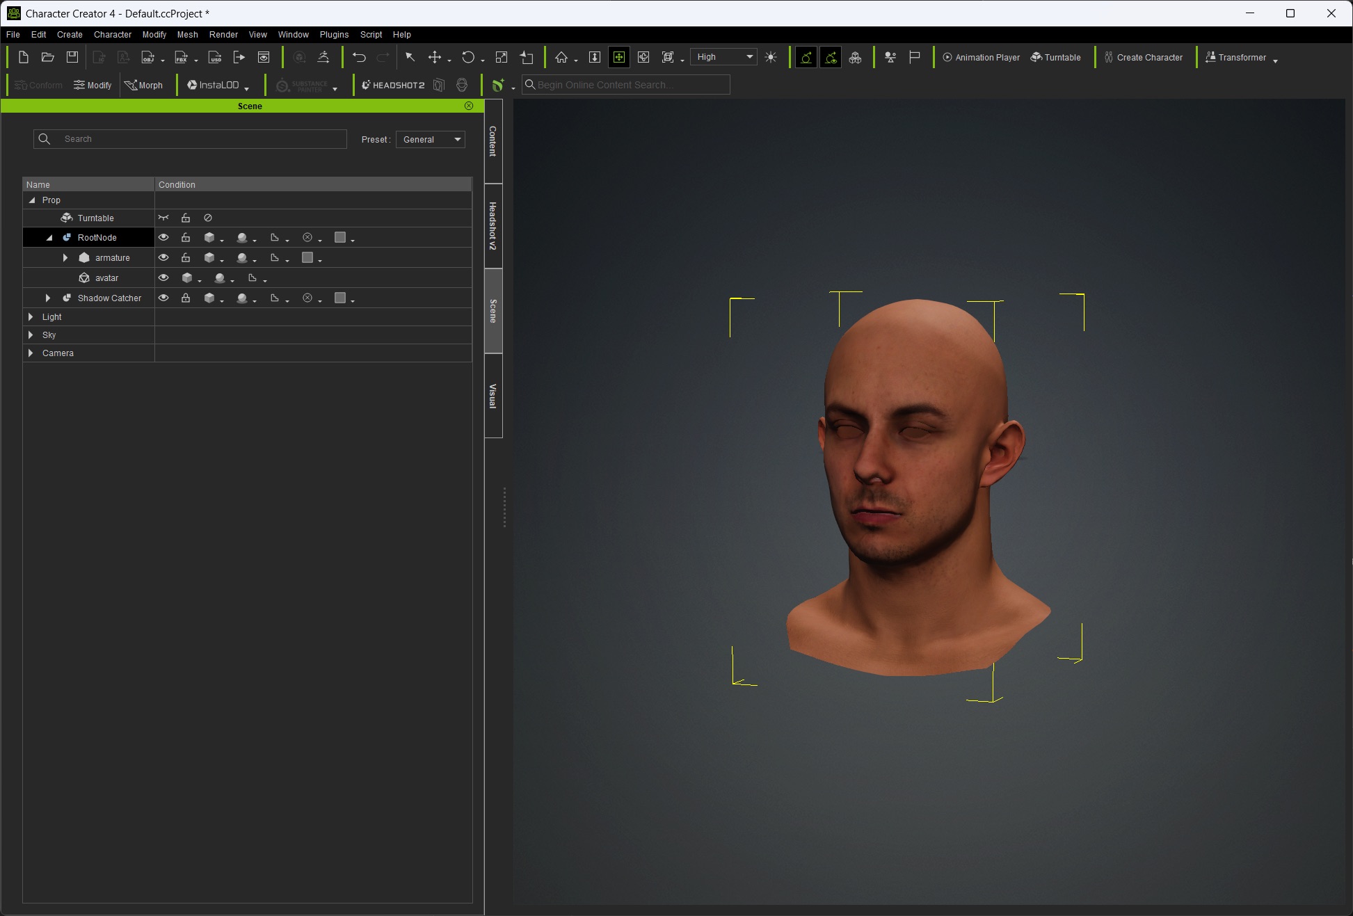
Task: Switch to the Visual side tab
Action: pyautogui.click(x=493, y=396)
